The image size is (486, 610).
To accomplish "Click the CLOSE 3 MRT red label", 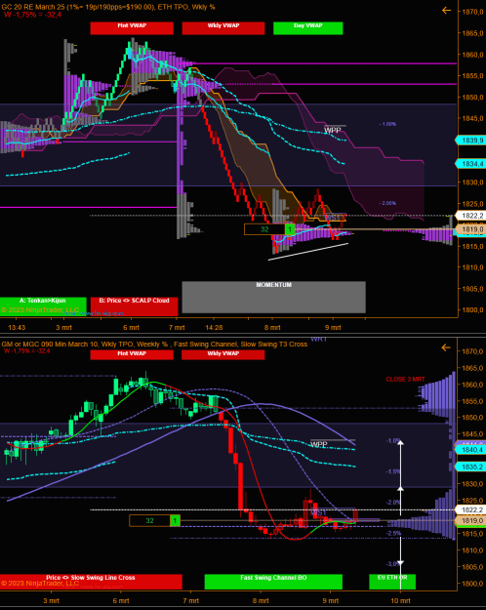I will (405, 379).
